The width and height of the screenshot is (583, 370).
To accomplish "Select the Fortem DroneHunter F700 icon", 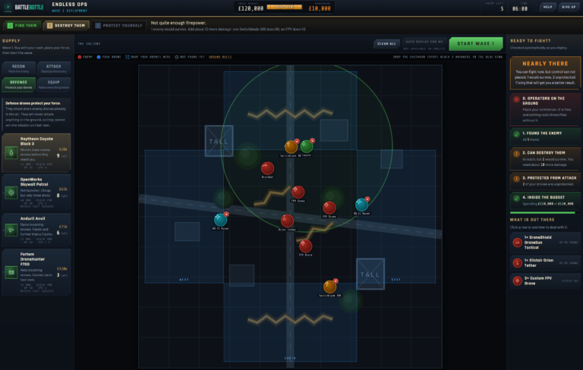I will coord(11,272).
